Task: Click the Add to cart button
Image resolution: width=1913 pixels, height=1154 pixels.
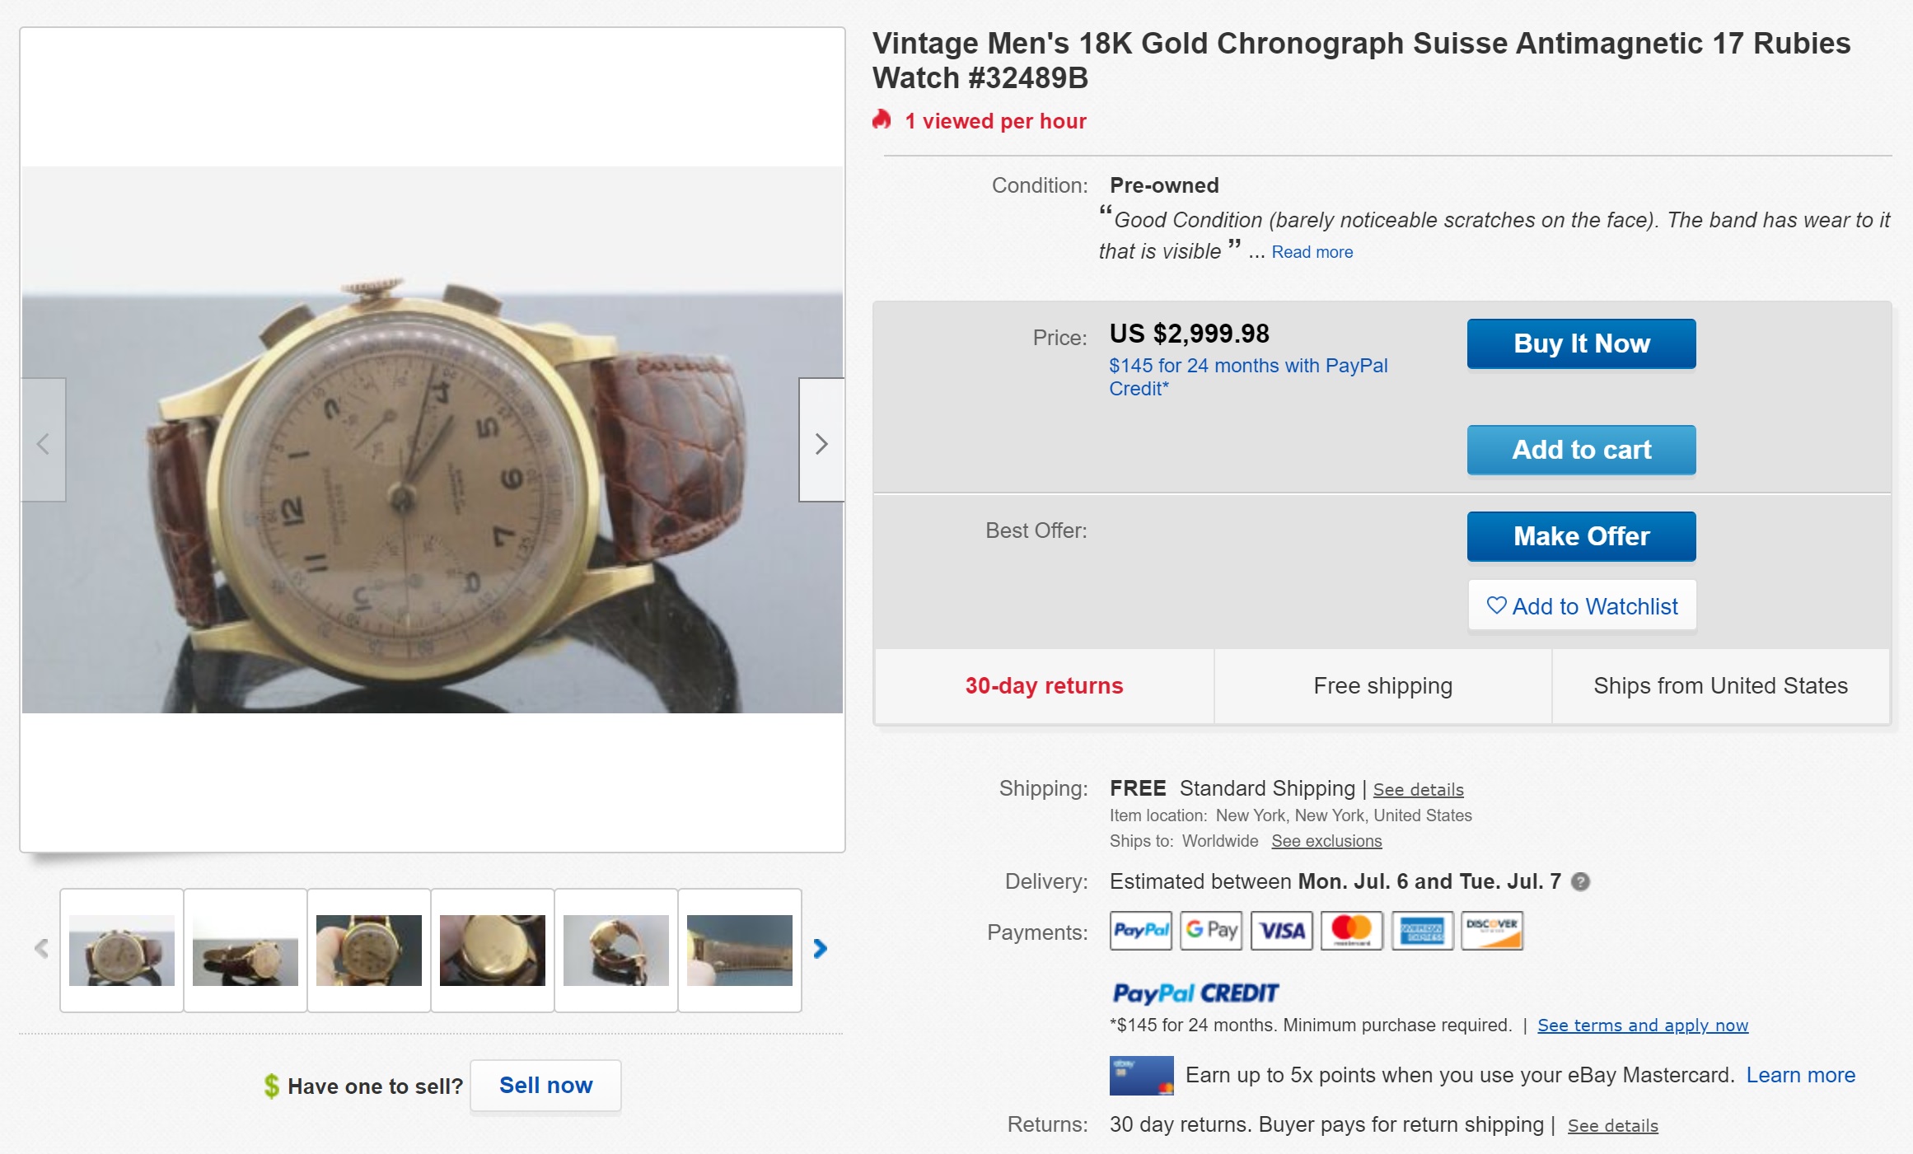Action: (x=1581, y=450)
